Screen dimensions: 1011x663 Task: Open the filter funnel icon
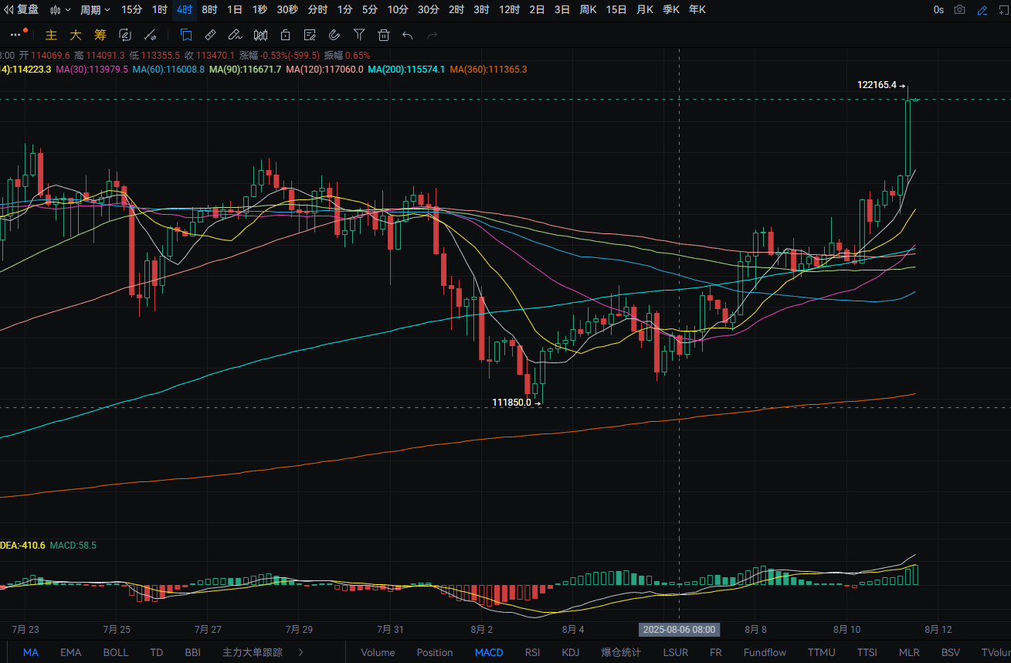pos(359,35)
